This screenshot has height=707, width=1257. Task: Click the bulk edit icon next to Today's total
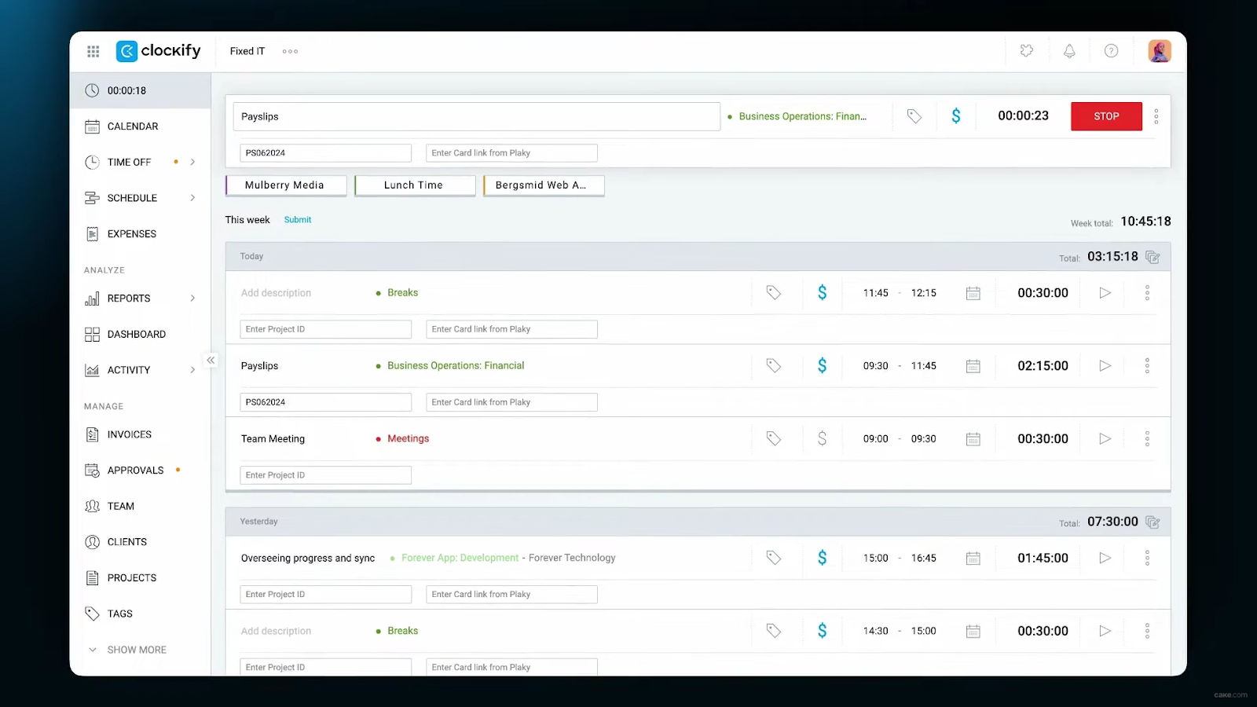pos(1153,256)
